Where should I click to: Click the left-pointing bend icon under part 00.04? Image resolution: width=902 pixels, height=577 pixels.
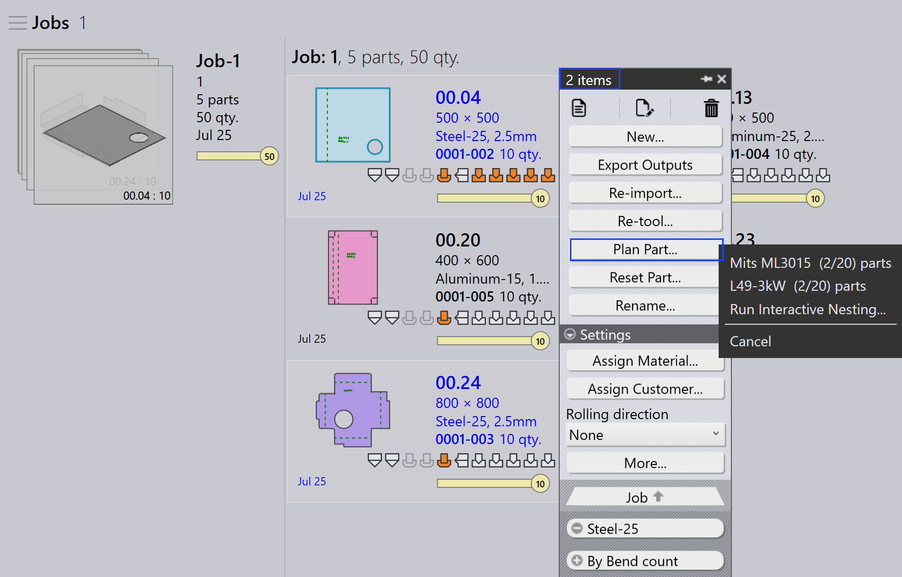pos(461,176)
